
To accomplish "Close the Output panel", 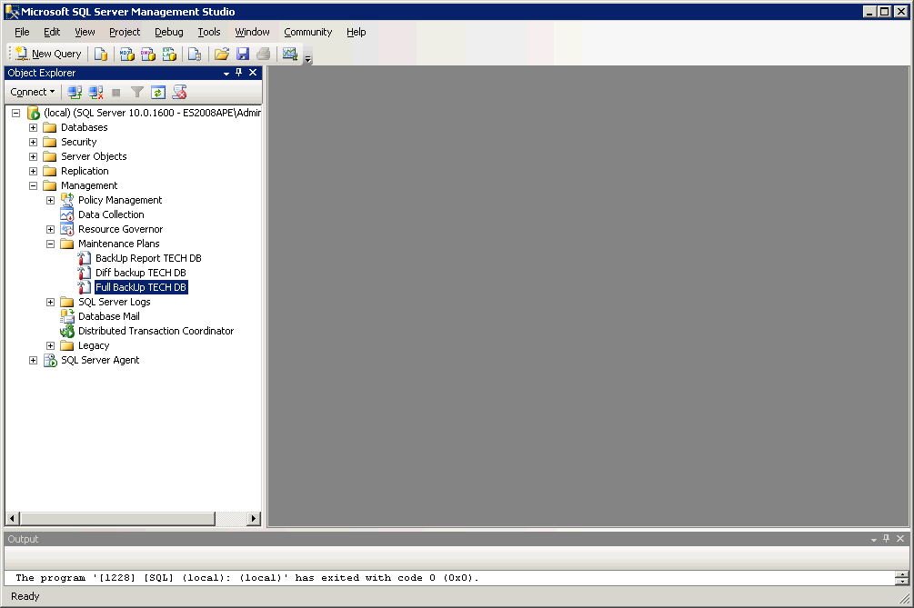I will coord(900,539).
